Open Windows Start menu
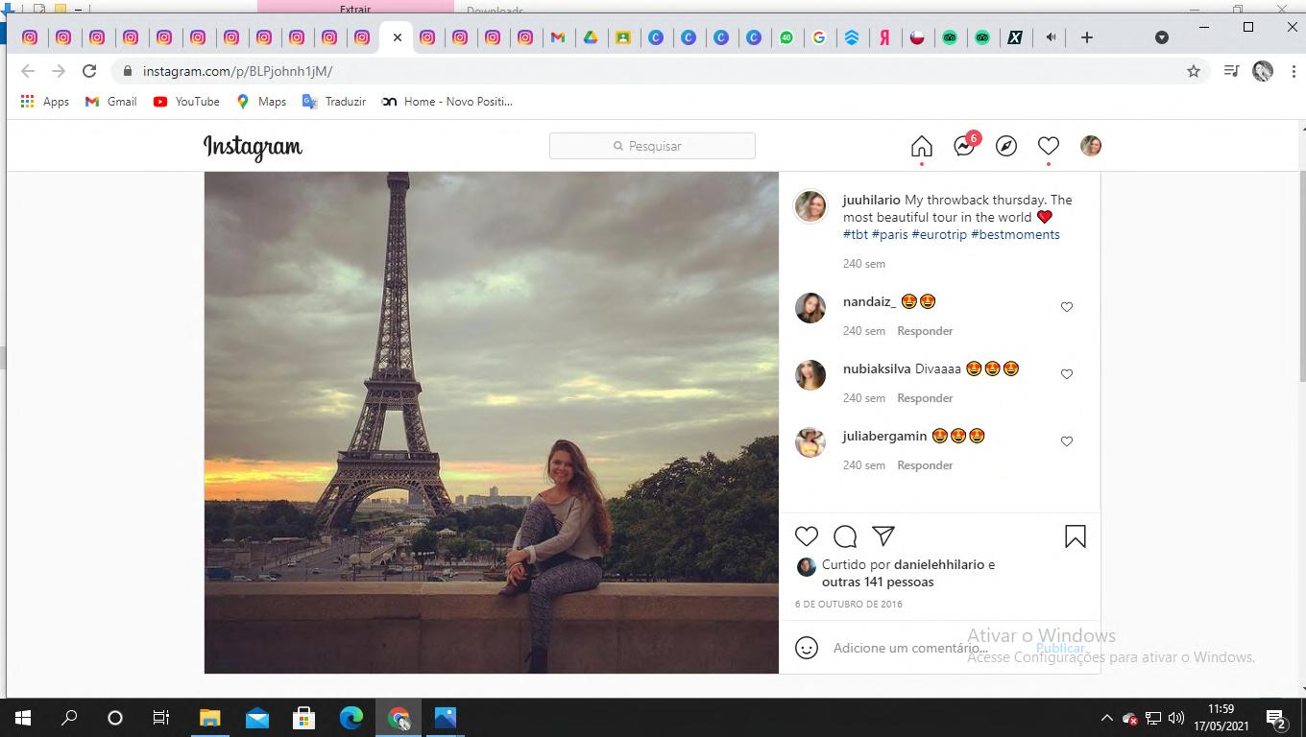 pos(23,718)
